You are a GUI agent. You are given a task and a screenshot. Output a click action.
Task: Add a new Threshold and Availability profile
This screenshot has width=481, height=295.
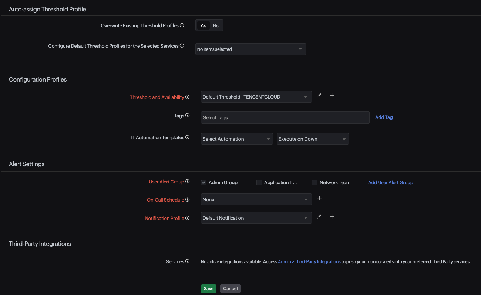click(332, 95)
